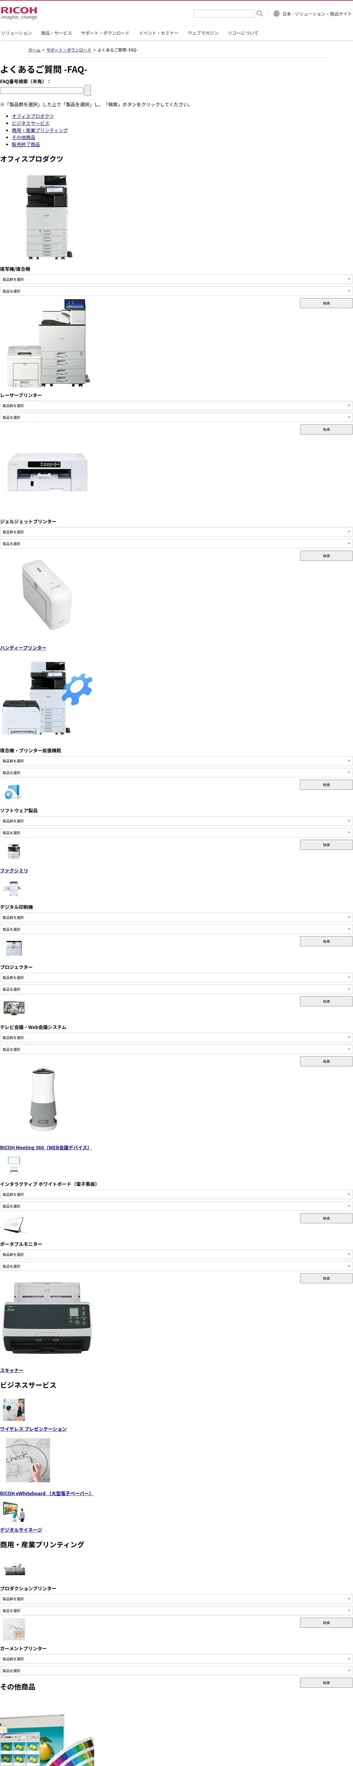
Task: Open the ハンディープリンター link
Action: coord(23,648)
